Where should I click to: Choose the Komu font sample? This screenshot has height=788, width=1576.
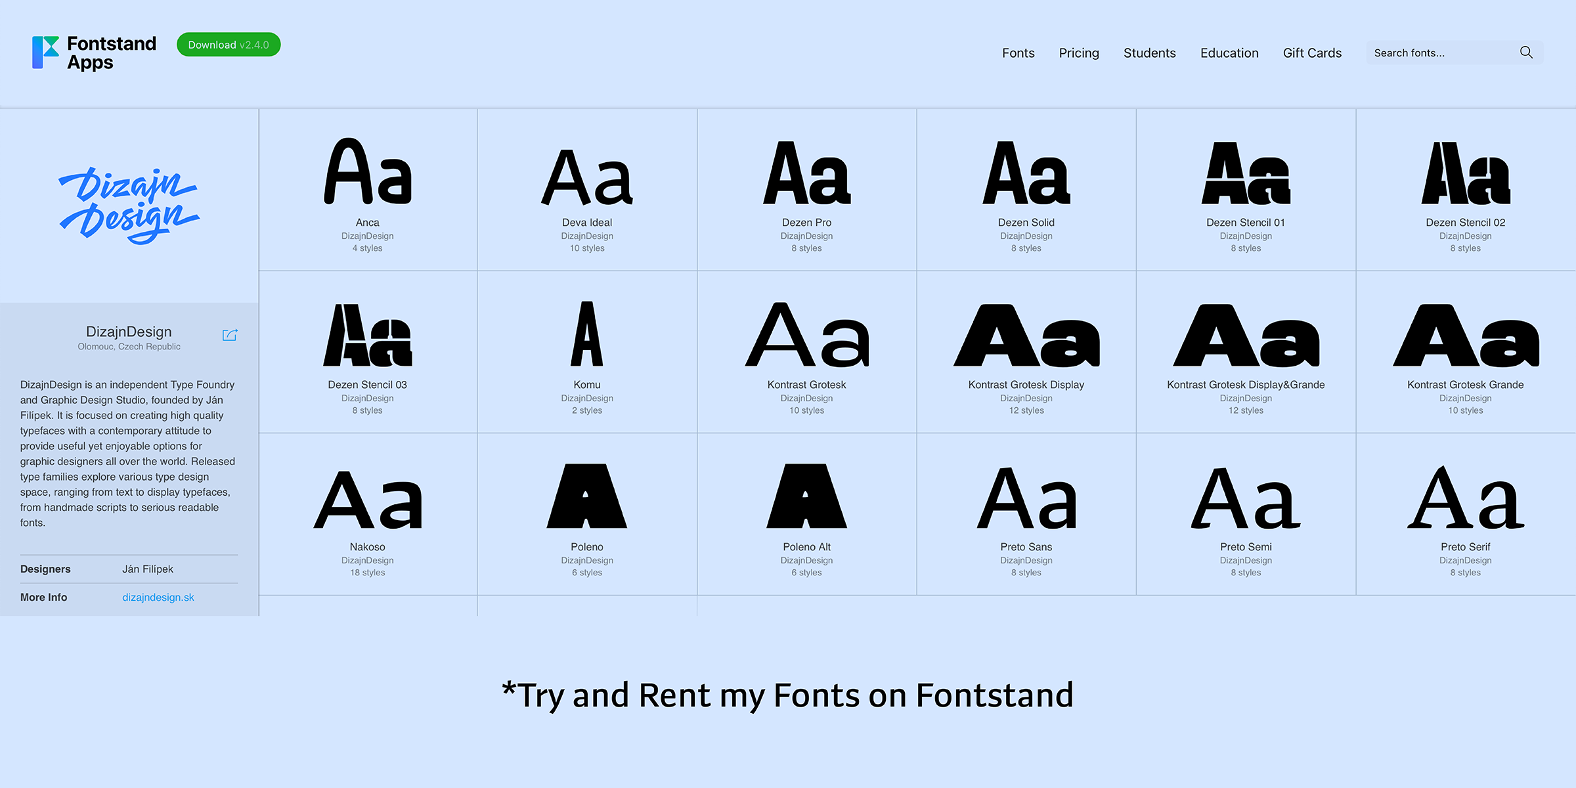tap(587, 352)
